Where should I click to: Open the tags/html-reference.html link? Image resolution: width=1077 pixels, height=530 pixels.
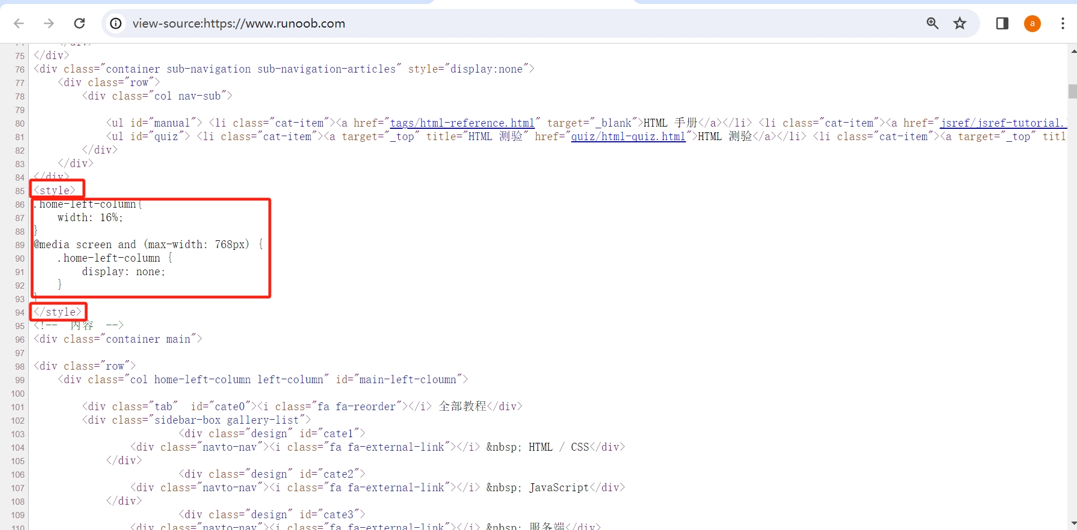(x=462, y=123)
